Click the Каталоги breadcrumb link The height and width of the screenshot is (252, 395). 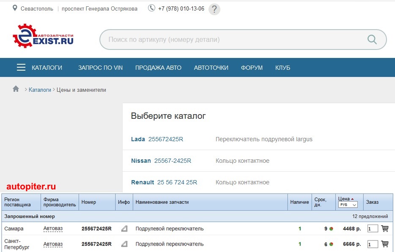coord(40,90)
